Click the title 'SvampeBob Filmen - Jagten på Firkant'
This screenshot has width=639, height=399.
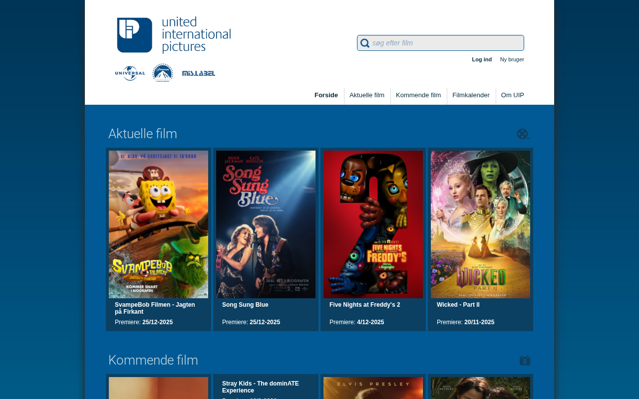point(155,308)
